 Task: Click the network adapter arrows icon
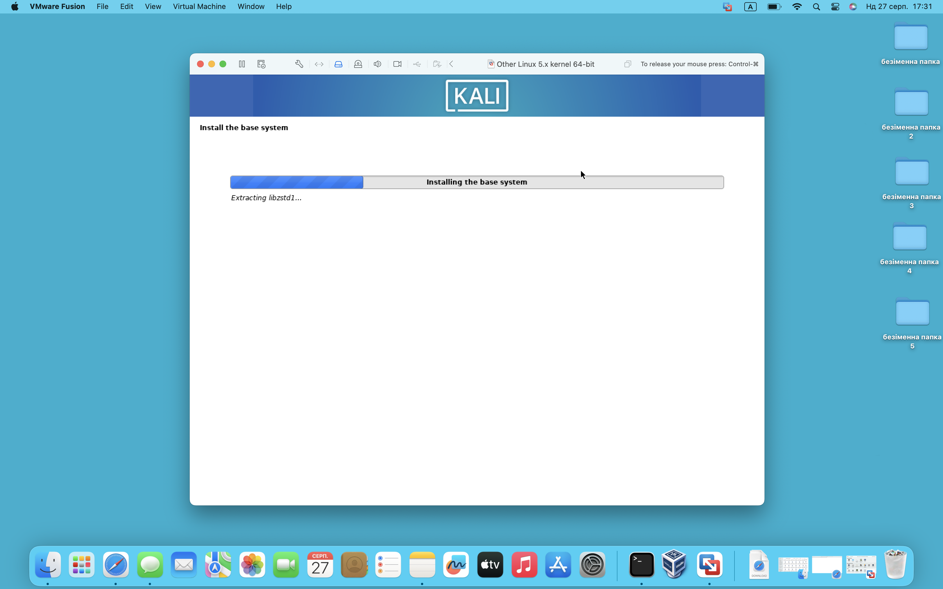point(319,64)
